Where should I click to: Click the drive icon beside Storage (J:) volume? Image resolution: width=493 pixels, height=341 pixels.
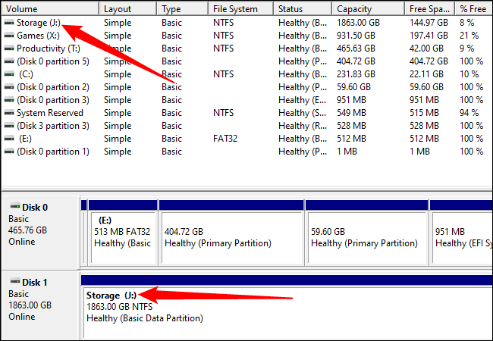coord(9,23)
